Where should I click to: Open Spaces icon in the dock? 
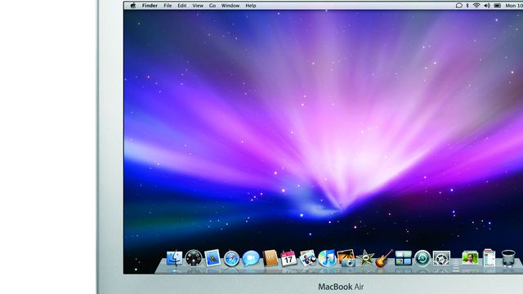(x=403, y=258)
